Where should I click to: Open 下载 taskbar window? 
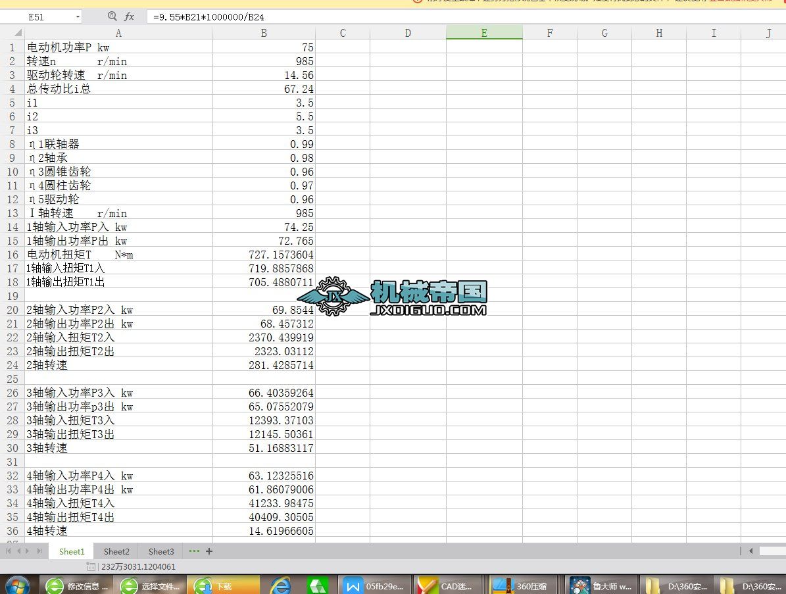224,585
